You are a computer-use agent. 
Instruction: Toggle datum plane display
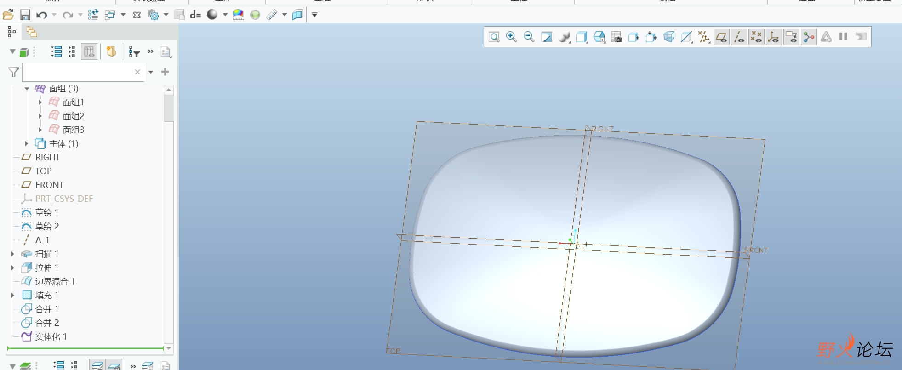[721, 37]
